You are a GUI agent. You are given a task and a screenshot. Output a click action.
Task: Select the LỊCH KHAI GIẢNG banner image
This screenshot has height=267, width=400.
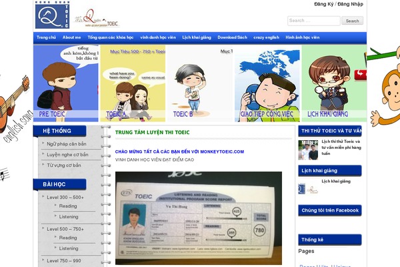point(334,83)
